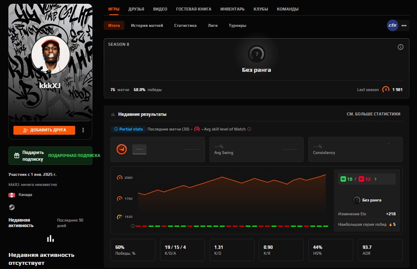Screen dimensions: 417x269
Task: Click the Partial stats badge
Action: click(128, 129)
